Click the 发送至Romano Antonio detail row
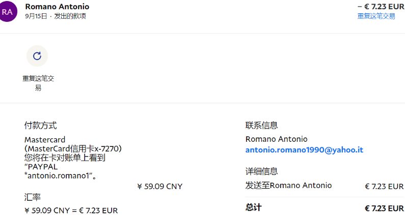The height and width of the screenshot is (215, 405). 288,186
